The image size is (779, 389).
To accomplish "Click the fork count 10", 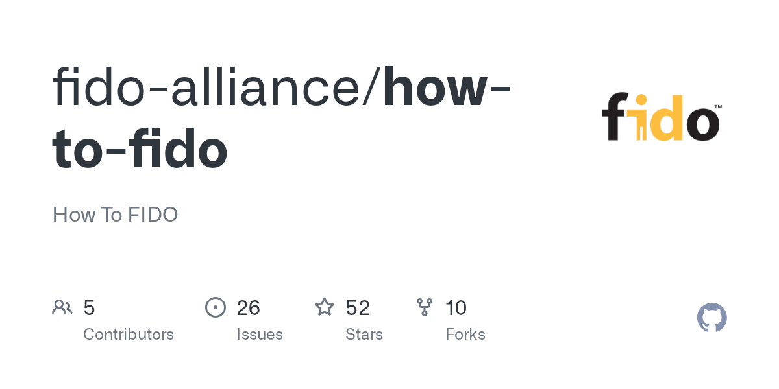I will coord(456,308).
